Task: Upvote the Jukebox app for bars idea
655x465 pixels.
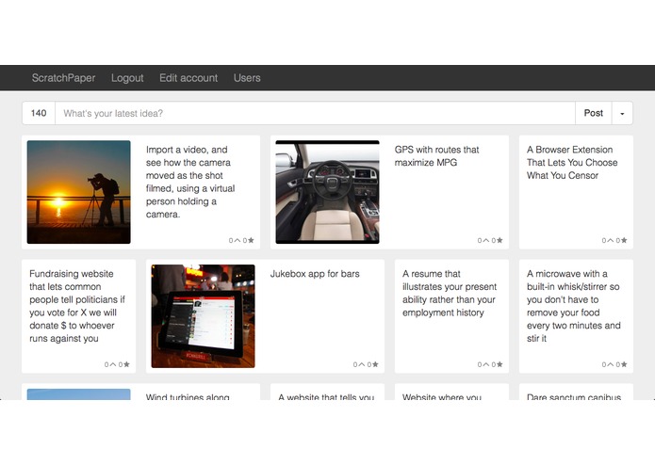Action: [x=361, y=364]
